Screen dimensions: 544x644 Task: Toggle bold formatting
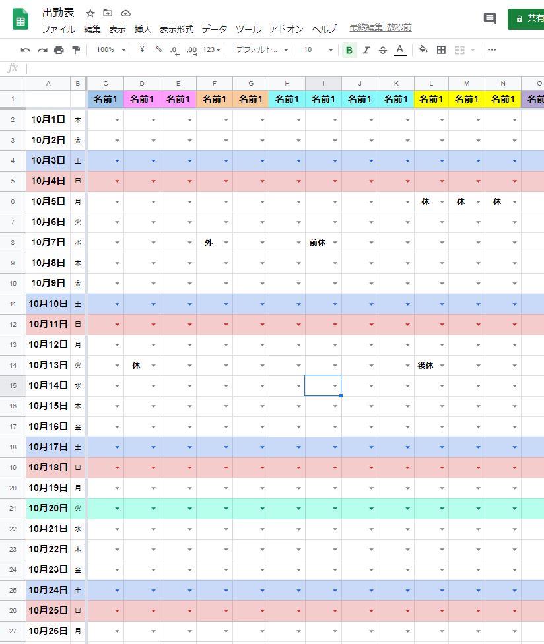coord(349,49)
